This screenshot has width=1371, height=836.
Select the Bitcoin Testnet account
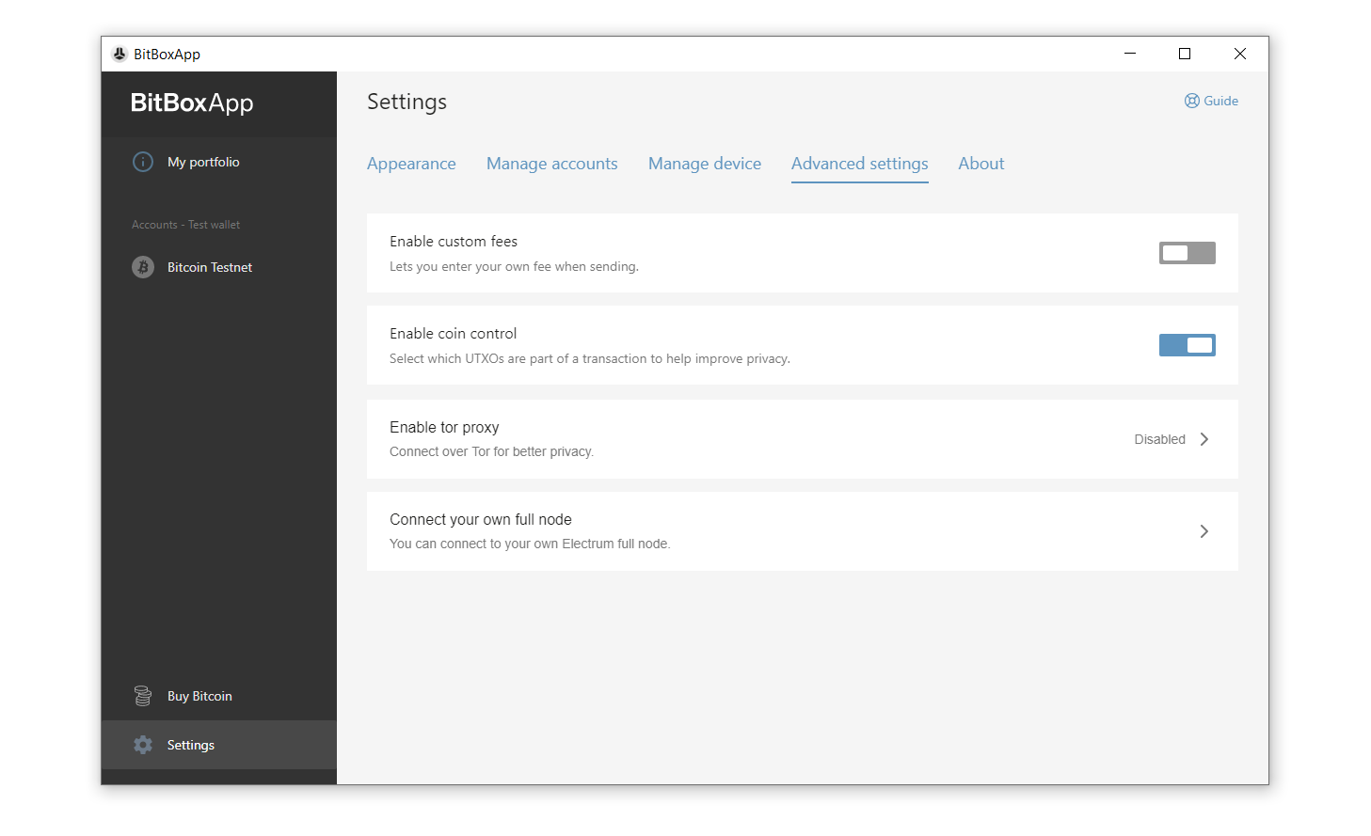click(x=219, y=267)
